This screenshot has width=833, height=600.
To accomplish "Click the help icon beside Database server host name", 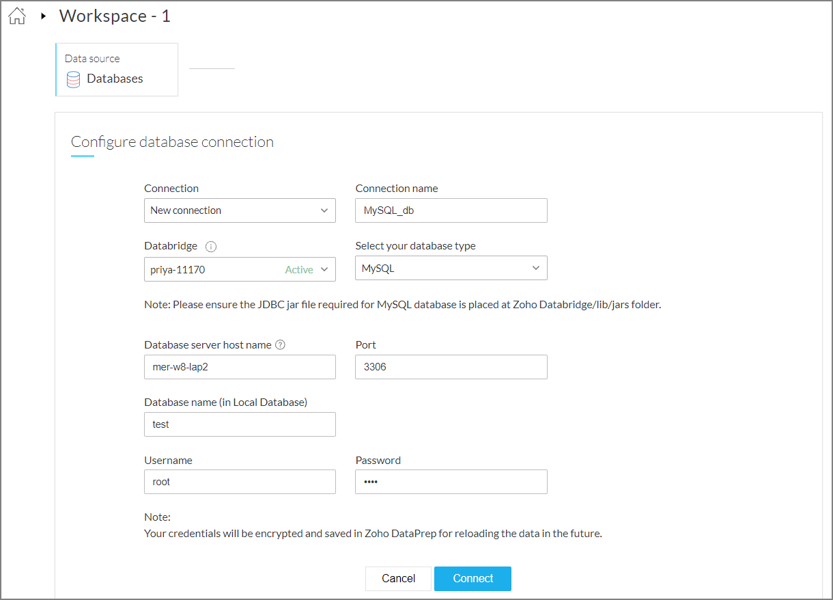I will (280, 344).
